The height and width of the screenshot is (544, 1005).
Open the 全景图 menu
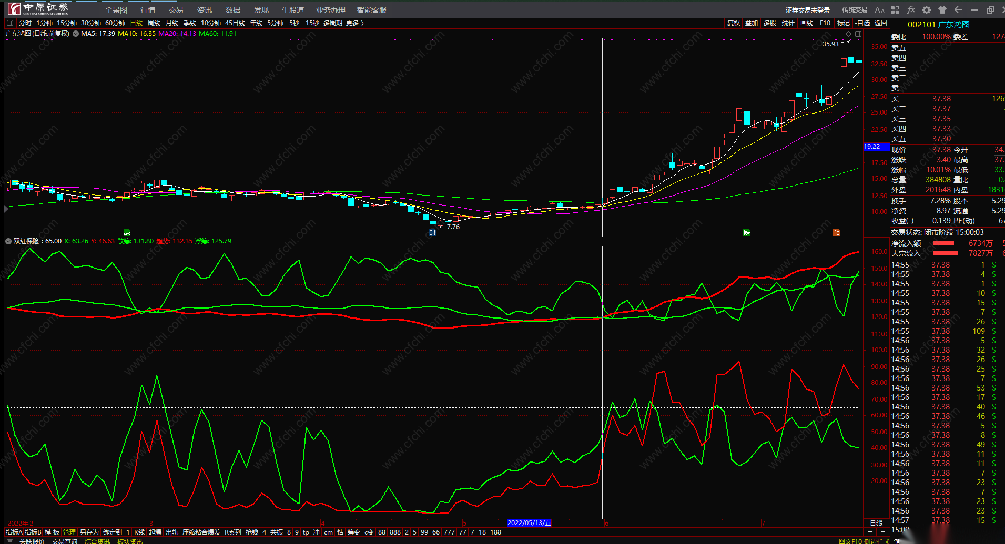tap(116, 10)
